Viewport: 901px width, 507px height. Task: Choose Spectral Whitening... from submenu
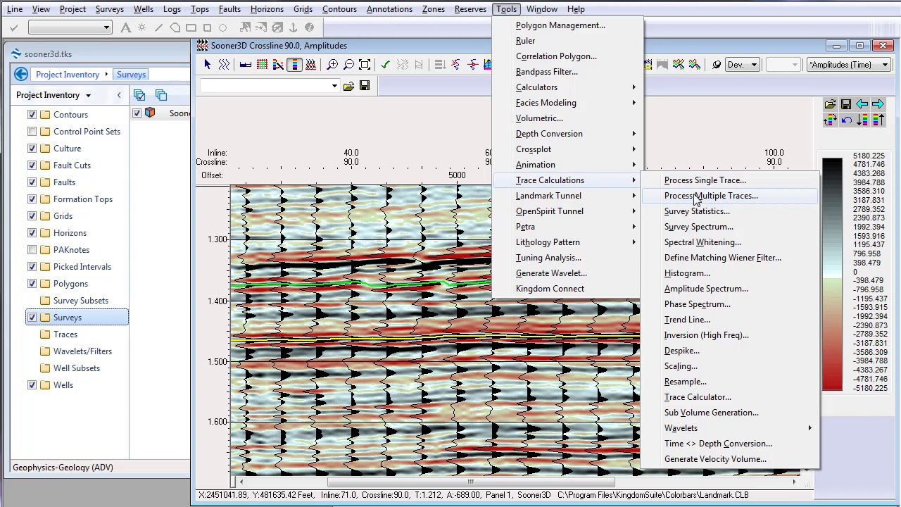pos(730,242)
